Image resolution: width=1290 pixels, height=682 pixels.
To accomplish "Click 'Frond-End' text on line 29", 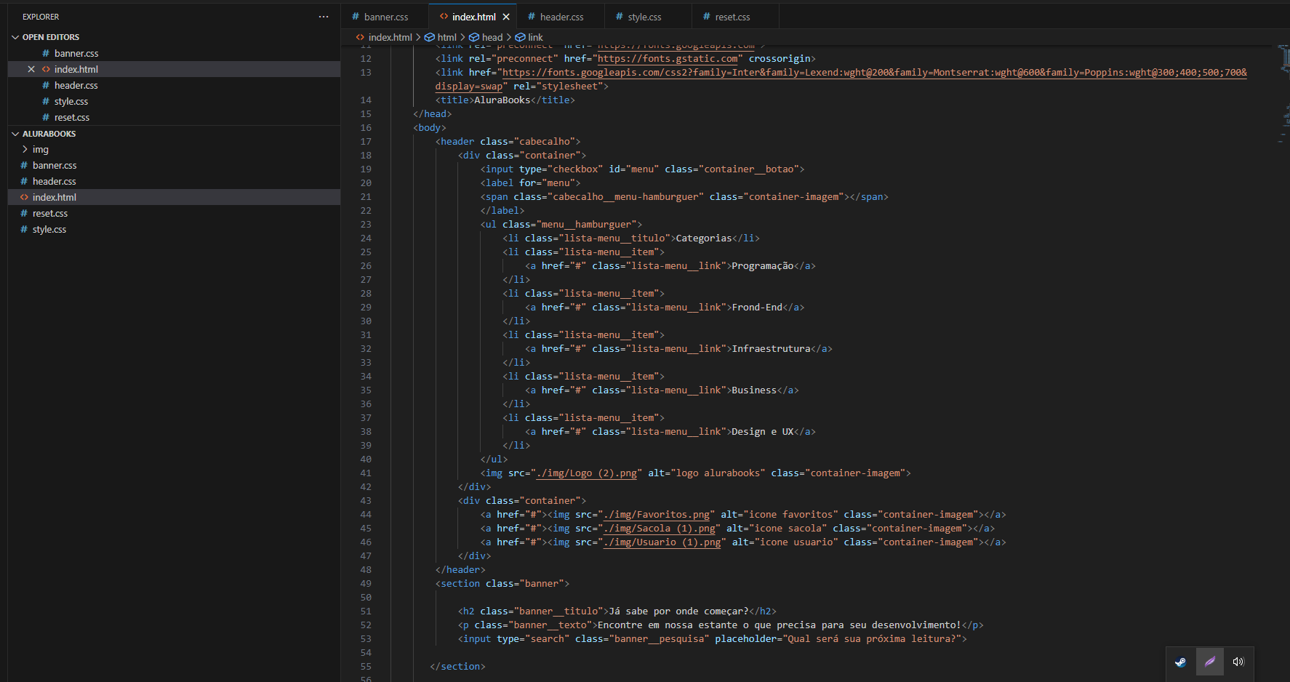I will click(x=757, y=307).
